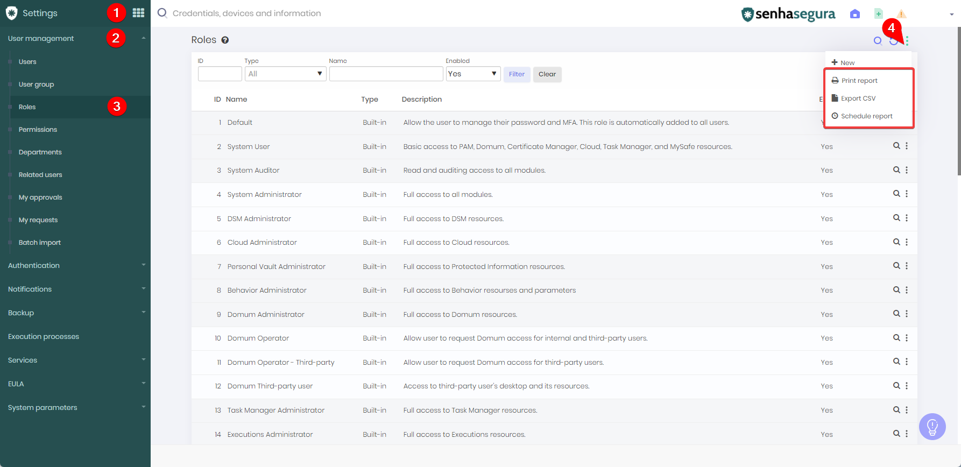961x467 pixels.
Task: Open the orange warning alerts icon
Action: click(x=902, y=14)
